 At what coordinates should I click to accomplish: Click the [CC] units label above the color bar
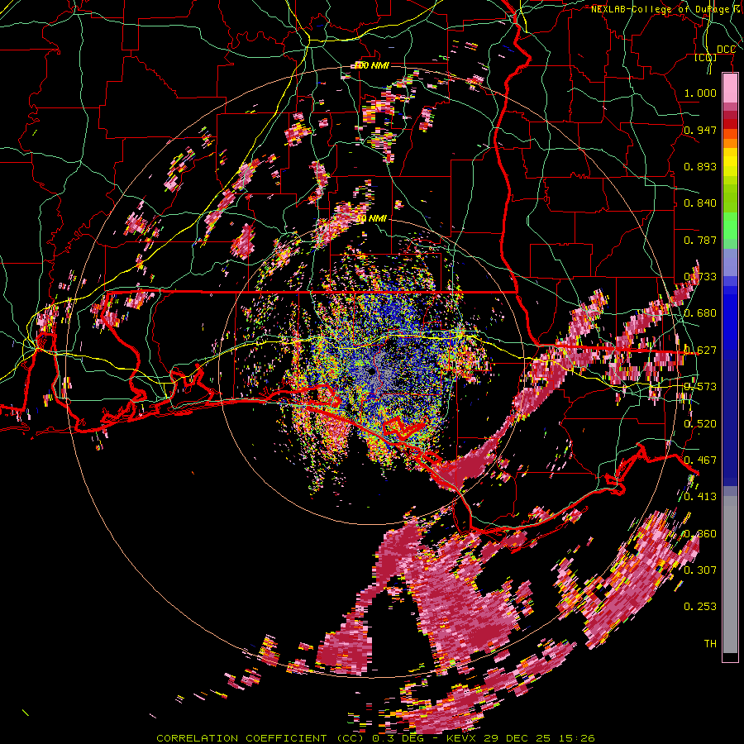click(x=706, y=57)
